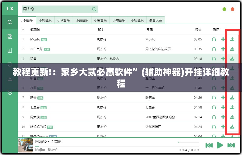
Task: Switch to 小蜗音乐 source tab
Action: (27, 20)
